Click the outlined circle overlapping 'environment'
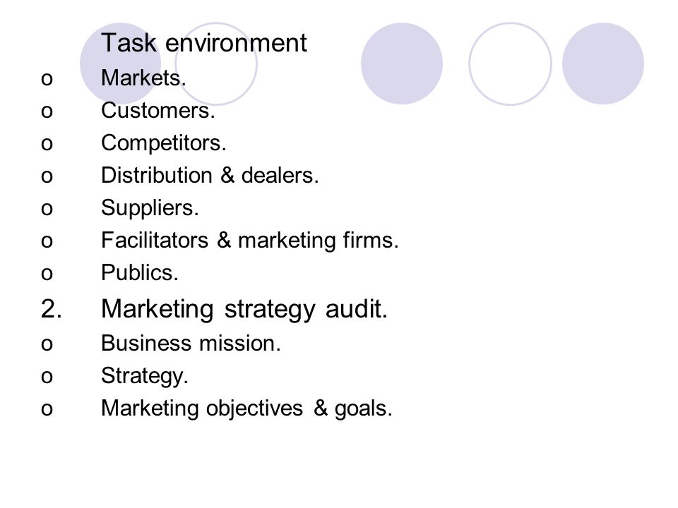Image resolution: width=678 pixels, height=508 pixels. [x=216, y=64]
